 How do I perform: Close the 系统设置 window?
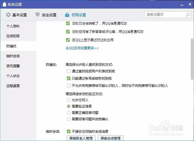190,4
